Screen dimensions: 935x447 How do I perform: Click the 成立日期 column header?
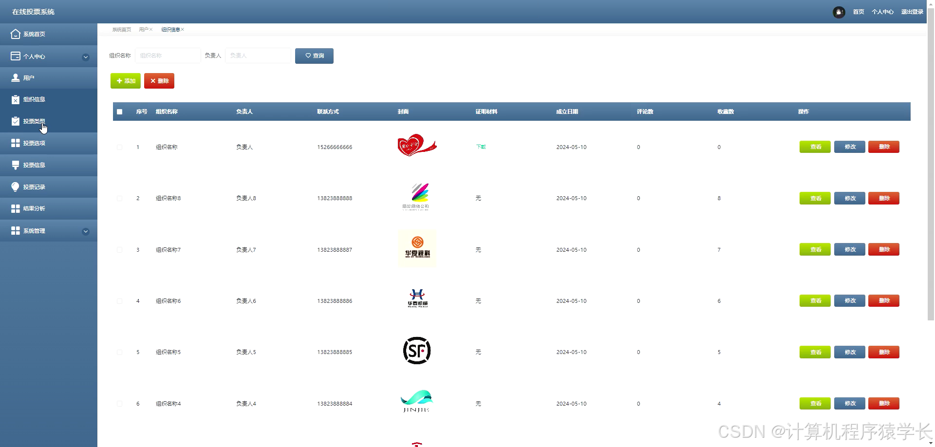pyautogui.click(x=567, y=112)
